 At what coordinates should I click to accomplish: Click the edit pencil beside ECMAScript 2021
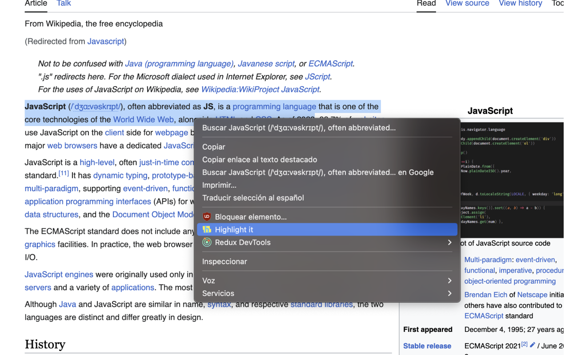click(532, 346)
